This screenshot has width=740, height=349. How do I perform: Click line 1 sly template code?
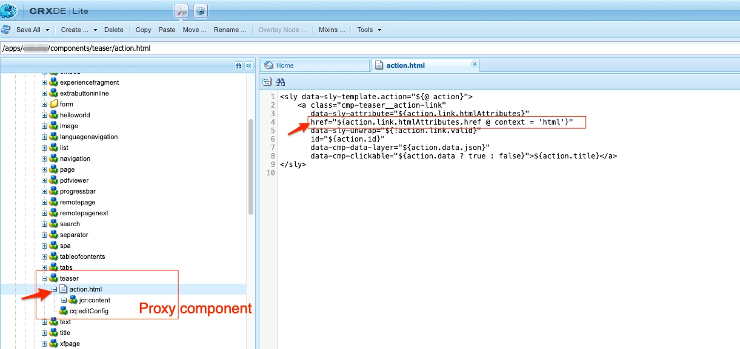click(x=376, y=97)
